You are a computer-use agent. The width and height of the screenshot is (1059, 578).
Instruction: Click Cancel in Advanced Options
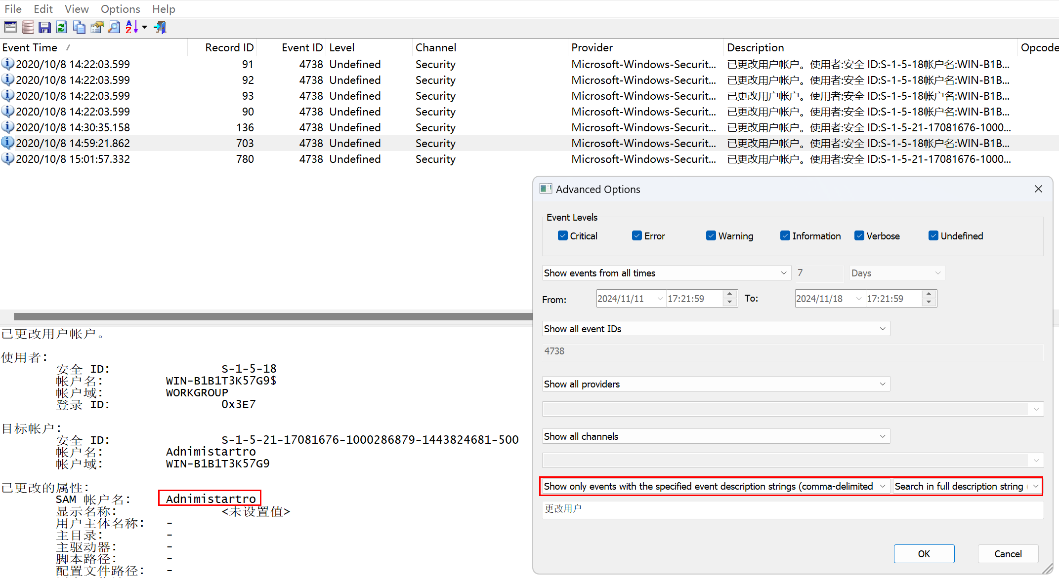click(1008, 554)
